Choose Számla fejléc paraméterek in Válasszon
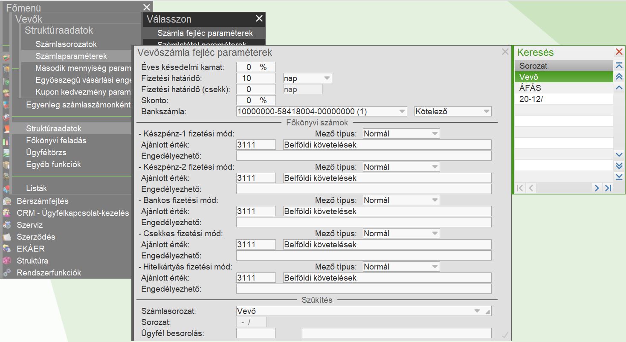 (x=205, y=33)
